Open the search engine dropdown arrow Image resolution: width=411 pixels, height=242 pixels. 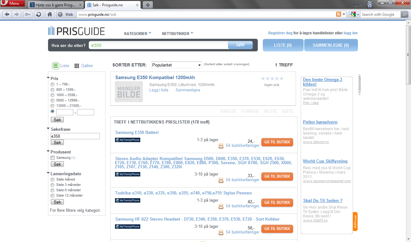point(359,14)
